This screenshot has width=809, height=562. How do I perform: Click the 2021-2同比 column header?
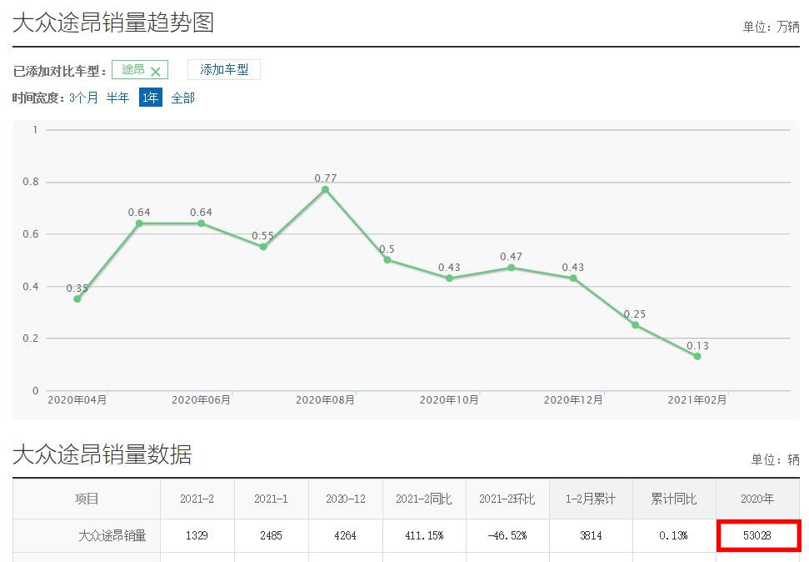(x=424, y=499)
